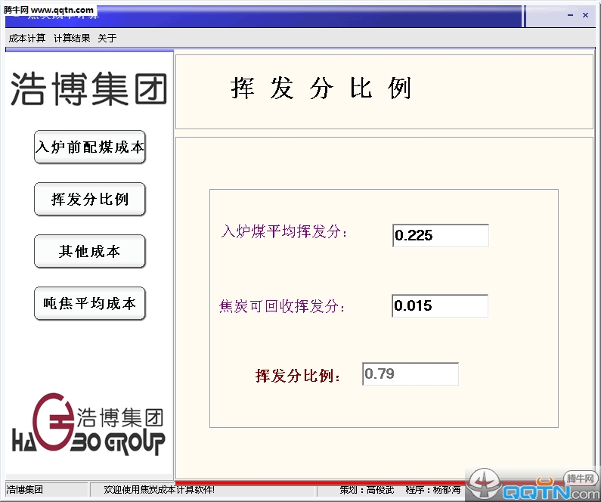
Task: Open the 成本计算 menu
Action: tap(26, 38)
